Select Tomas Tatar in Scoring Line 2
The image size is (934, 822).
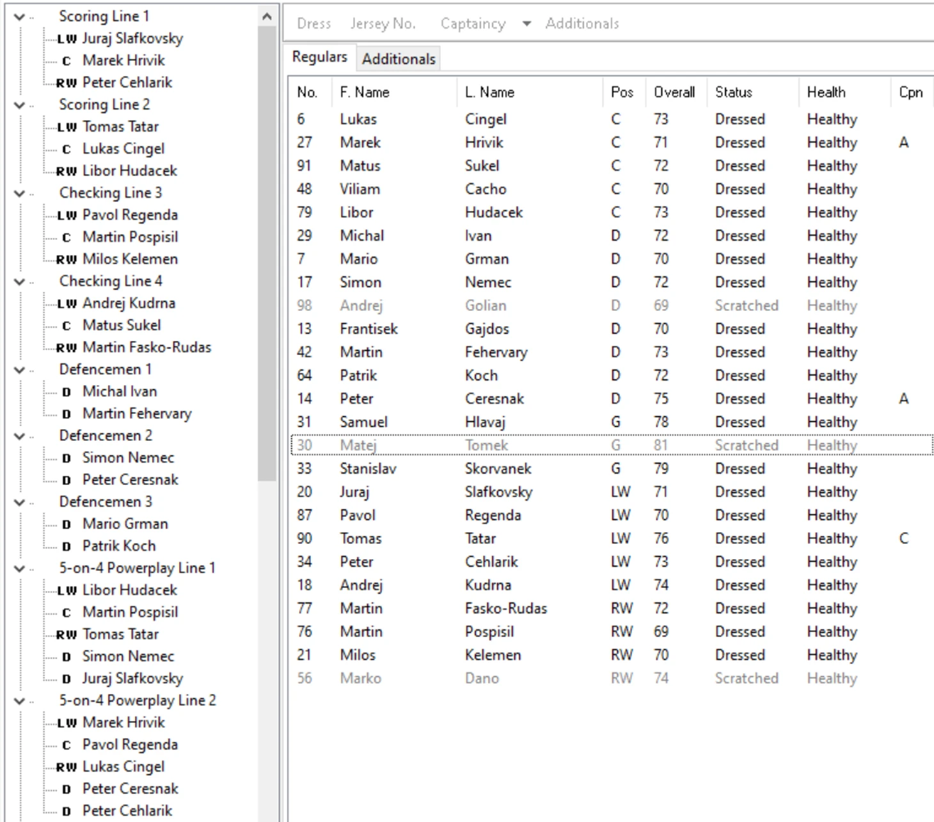click(120, 127)
